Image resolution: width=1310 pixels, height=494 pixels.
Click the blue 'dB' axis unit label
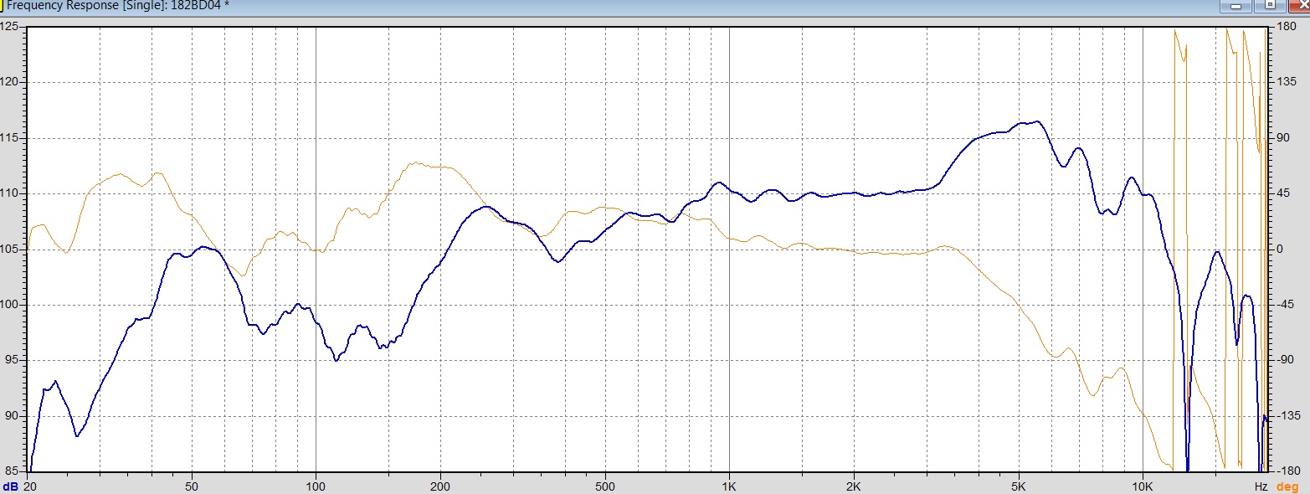pos(9,486)
